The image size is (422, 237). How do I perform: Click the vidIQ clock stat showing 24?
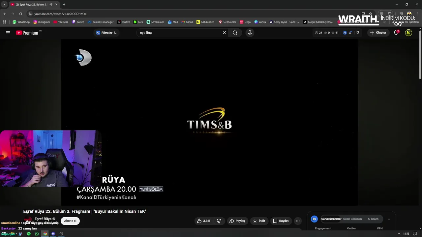(318, 33)
